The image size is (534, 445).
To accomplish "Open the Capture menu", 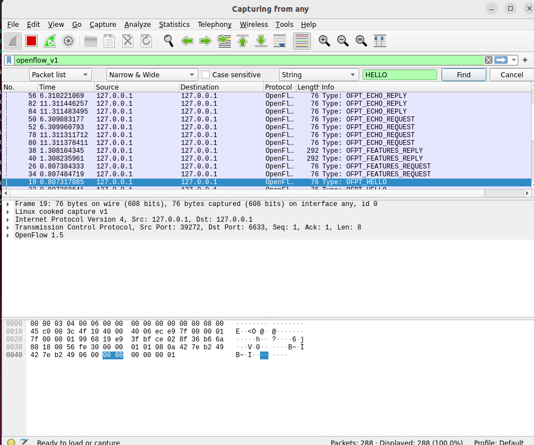I will click(x=103, y=25).
